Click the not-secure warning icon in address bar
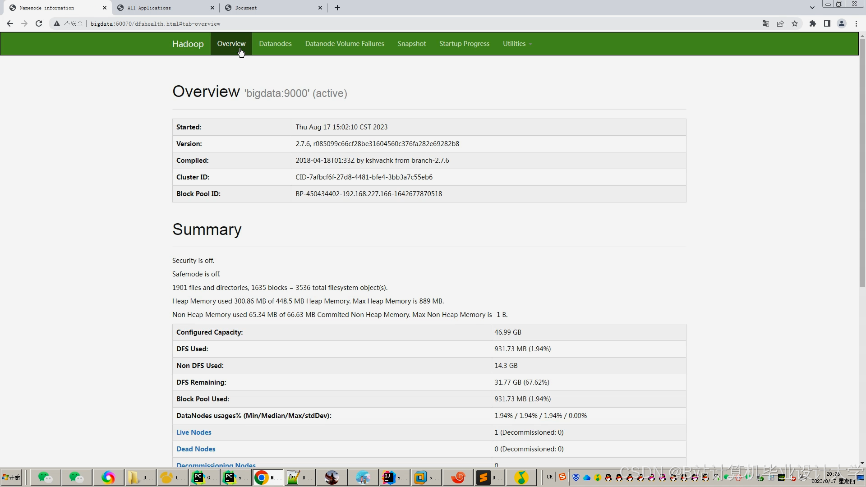The height and width of the screenshot is (487, 866). [57, 23]
